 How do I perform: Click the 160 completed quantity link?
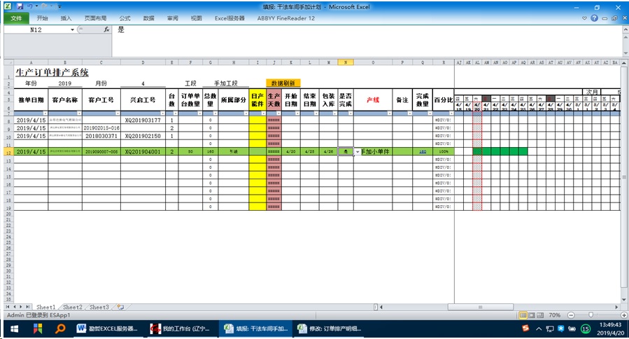click(x=422, y=151)
